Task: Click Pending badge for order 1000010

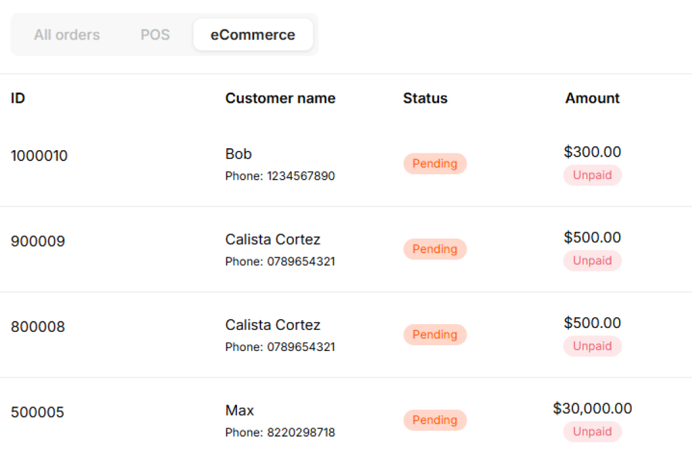Action: pyautogui.click(x=435, y=164)
